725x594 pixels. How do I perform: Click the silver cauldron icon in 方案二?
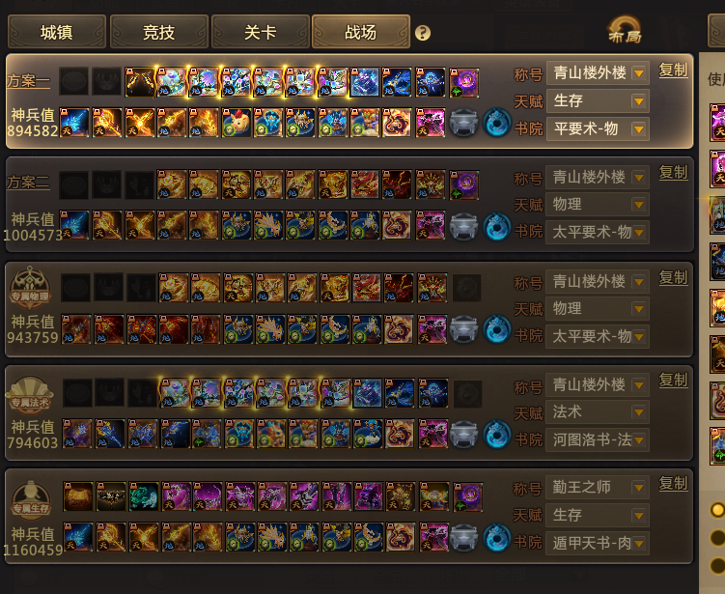click(x=463, y=226)
